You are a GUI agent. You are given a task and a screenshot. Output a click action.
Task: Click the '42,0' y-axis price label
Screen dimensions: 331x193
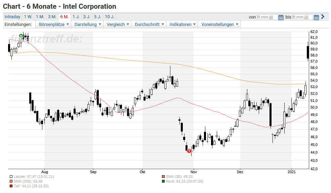(314, 169)
